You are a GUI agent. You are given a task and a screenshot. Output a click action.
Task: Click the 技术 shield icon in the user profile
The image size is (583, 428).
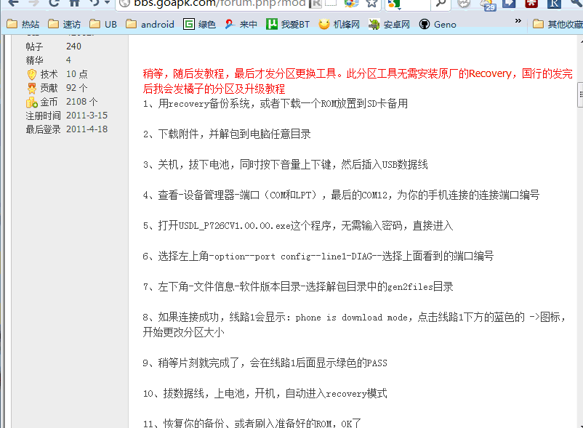tap(32, 74)
